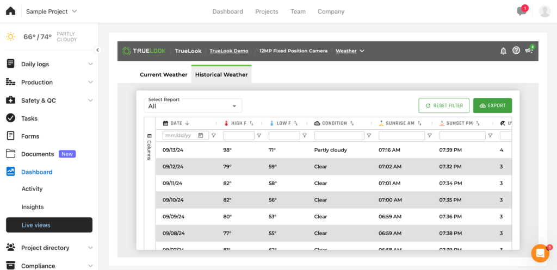Click the Dashboard chart icon
Screen dimensions: 557x270
click(11, 172)
